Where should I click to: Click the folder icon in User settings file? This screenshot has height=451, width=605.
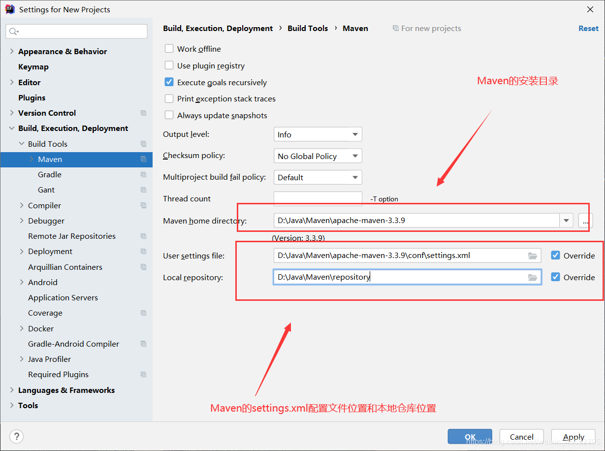coord(532,256)
